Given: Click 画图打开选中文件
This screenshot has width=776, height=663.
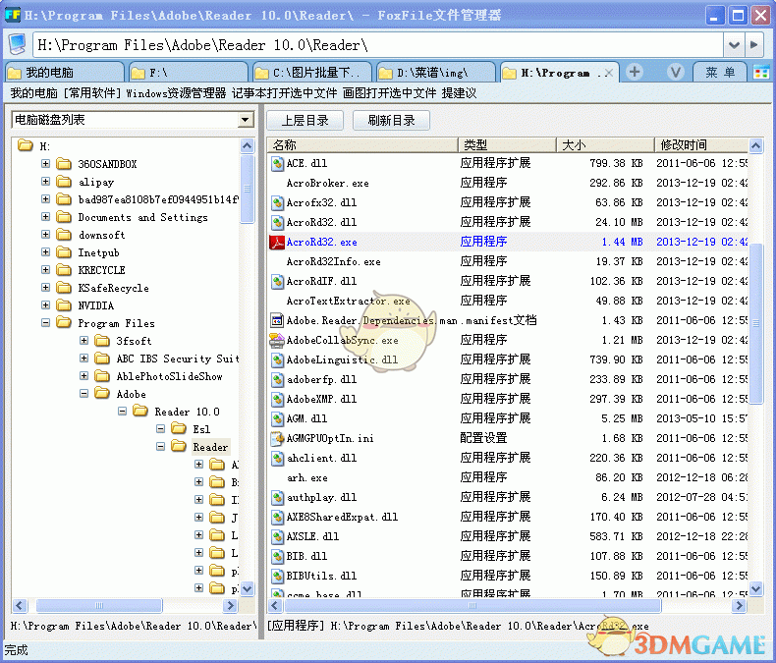Looking at the screenshot, I should [390, 93].
